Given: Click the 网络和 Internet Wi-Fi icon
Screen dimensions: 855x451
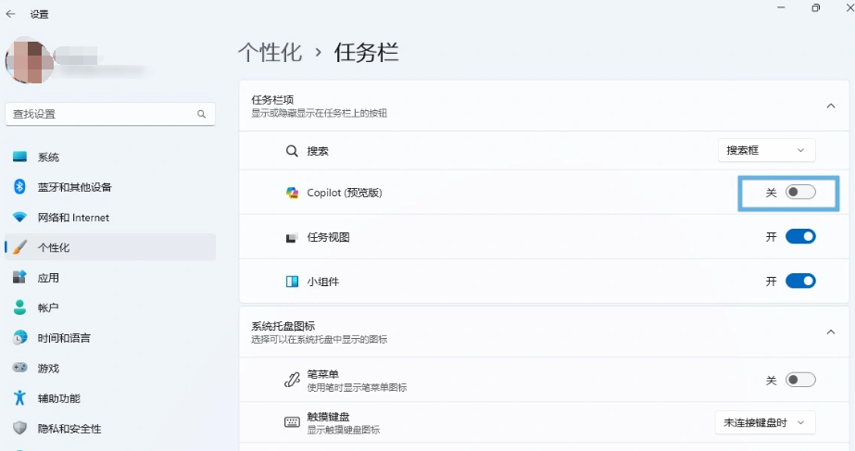Looking at the screenshot, I should (19, 218).
